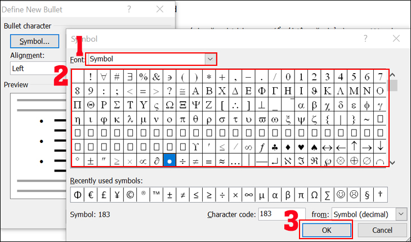The image size is (411, 242).
Task: Select the lowercase sigma (σ) symbol
Action: [222, 119]
